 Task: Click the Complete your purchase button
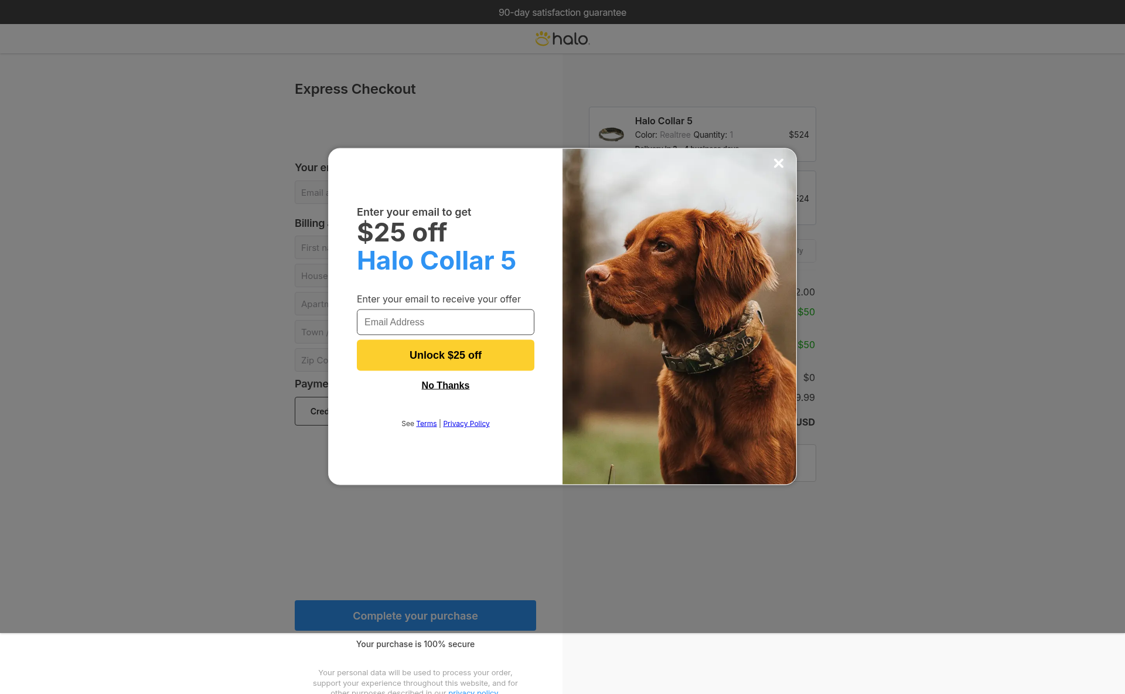415,615
